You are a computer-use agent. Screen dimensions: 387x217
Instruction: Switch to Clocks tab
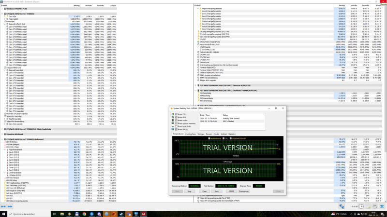(x=216, y=134)
